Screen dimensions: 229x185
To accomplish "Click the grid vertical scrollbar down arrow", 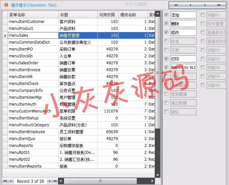I will (x=157, y=175).
